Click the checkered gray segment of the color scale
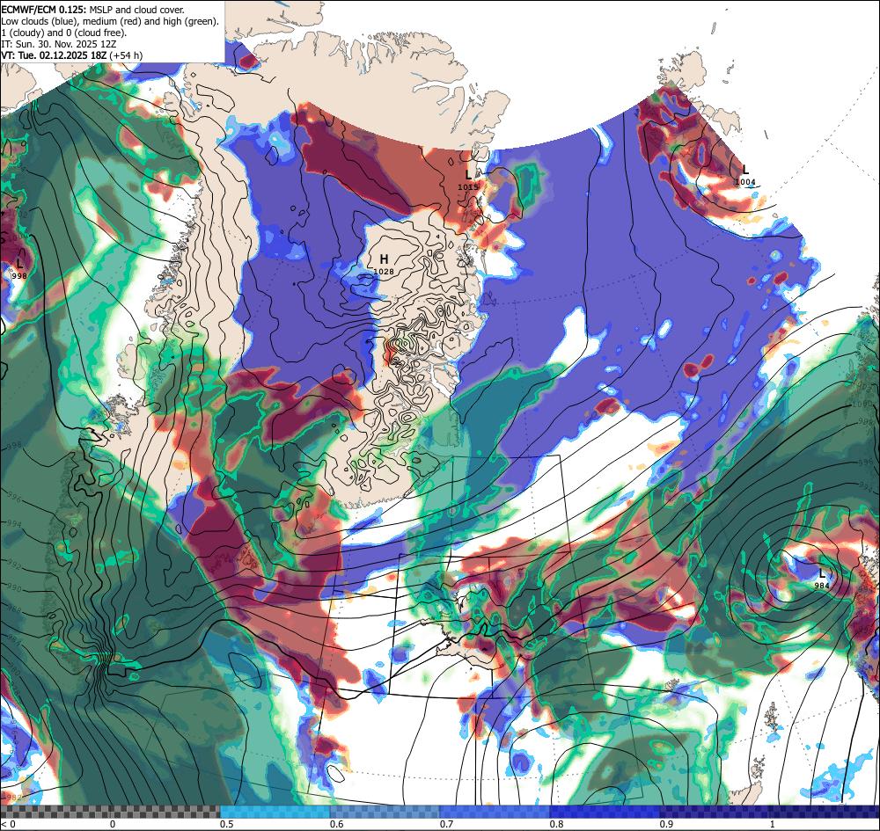The image size is (880, 831). pyautogui.click(x=110, y=812)
